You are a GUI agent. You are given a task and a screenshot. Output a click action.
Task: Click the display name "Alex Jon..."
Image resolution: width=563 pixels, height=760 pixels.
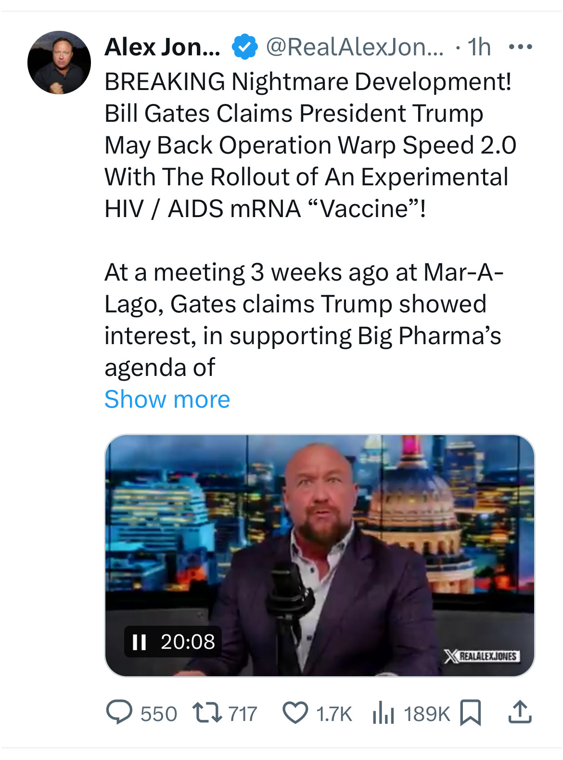point(162,47)
